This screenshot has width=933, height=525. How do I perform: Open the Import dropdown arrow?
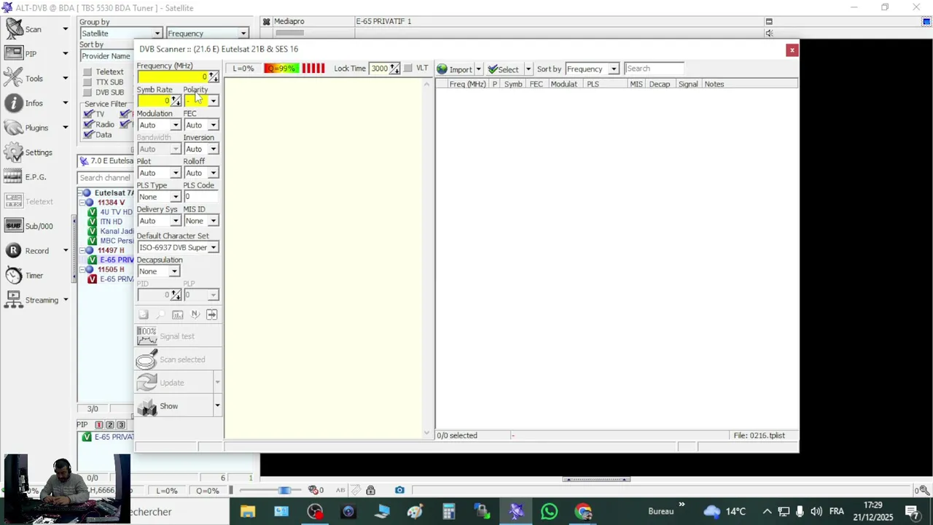coord(478,69)
